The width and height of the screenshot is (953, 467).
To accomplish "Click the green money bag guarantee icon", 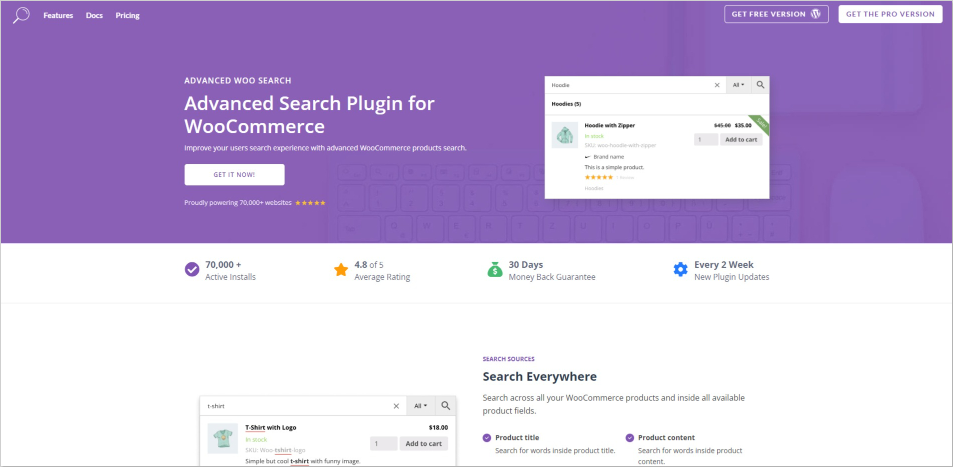I will click(495, 269).
